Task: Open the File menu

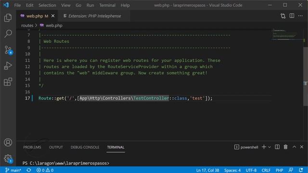Action: pos(17,5)
